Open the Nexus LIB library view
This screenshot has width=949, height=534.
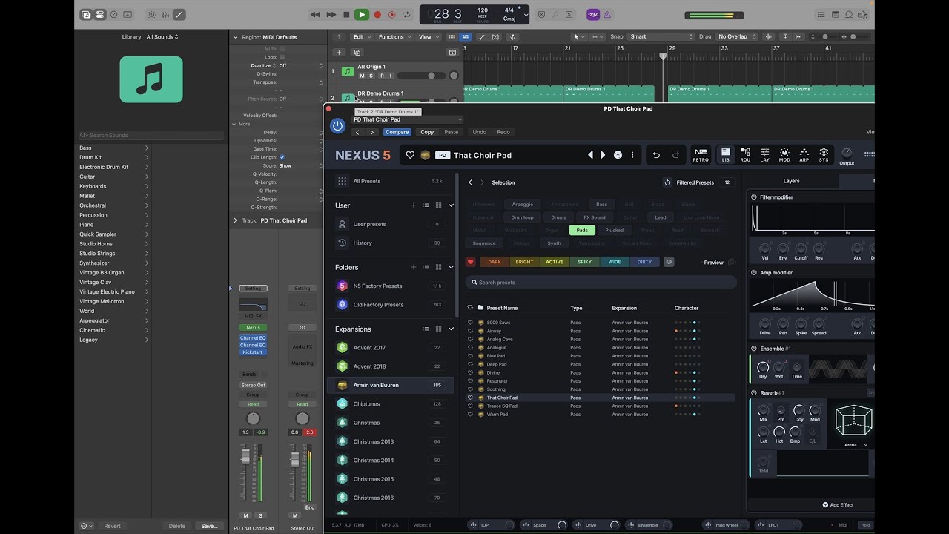(x=726, y=154)
